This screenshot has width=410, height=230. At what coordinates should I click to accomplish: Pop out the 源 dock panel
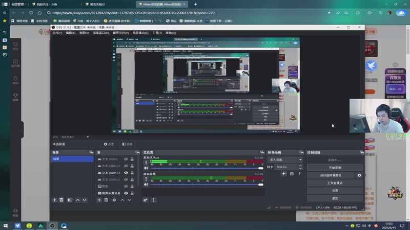point(137,152)
